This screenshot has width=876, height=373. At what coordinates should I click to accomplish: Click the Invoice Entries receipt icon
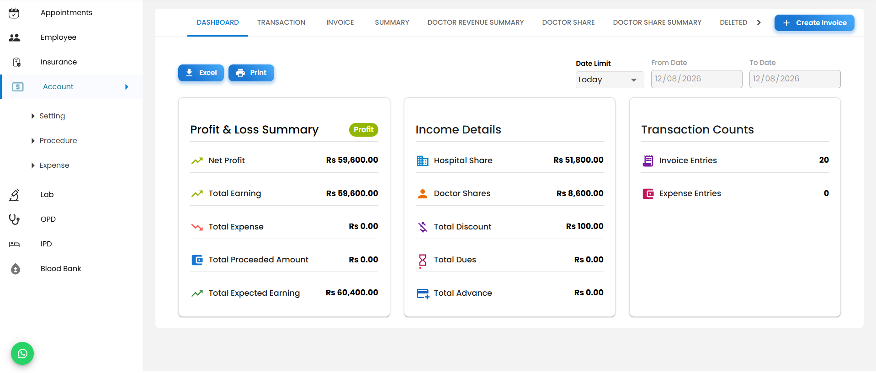(x=648, y=160)
